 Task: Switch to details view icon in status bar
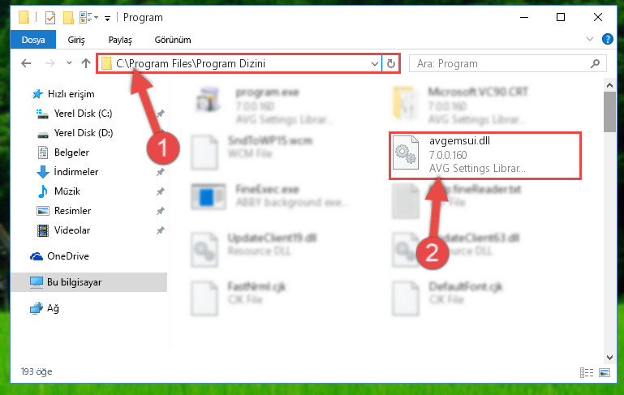tap(587, 372)
